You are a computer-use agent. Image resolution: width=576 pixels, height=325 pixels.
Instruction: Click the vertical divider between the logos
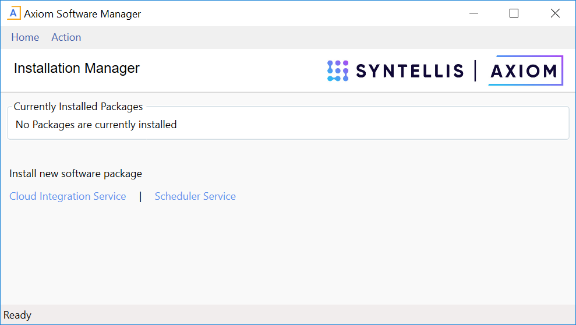pos(476,70)
